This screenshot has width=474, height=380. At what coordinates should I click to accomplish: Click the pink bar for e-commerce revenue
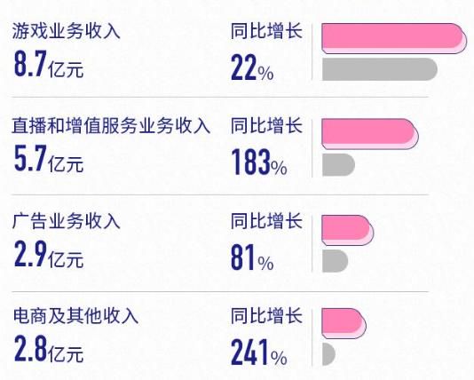click(344, 323)
